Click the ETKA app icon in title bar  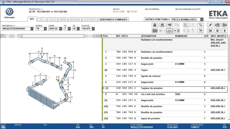[x=3, y=2]
